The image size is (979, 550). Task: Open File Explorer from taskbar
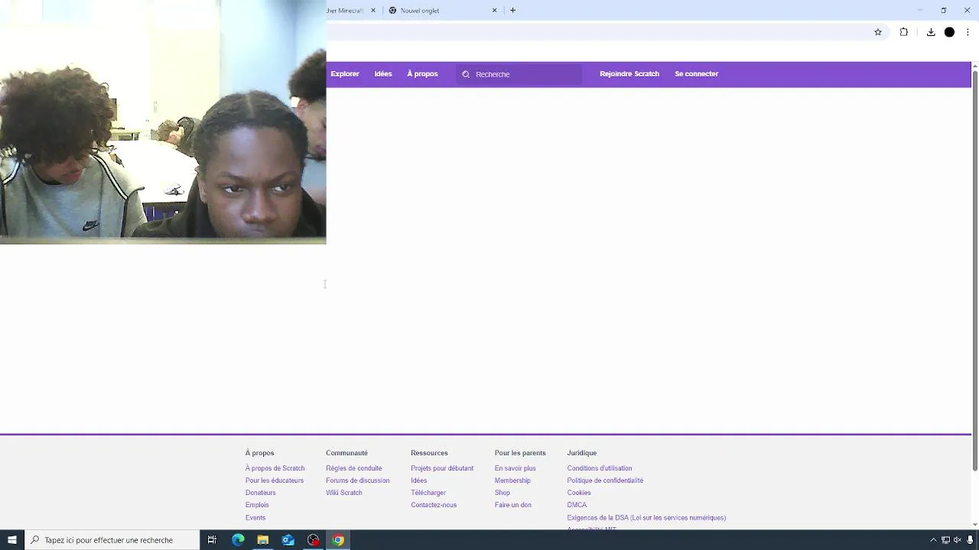click(263, 540)
